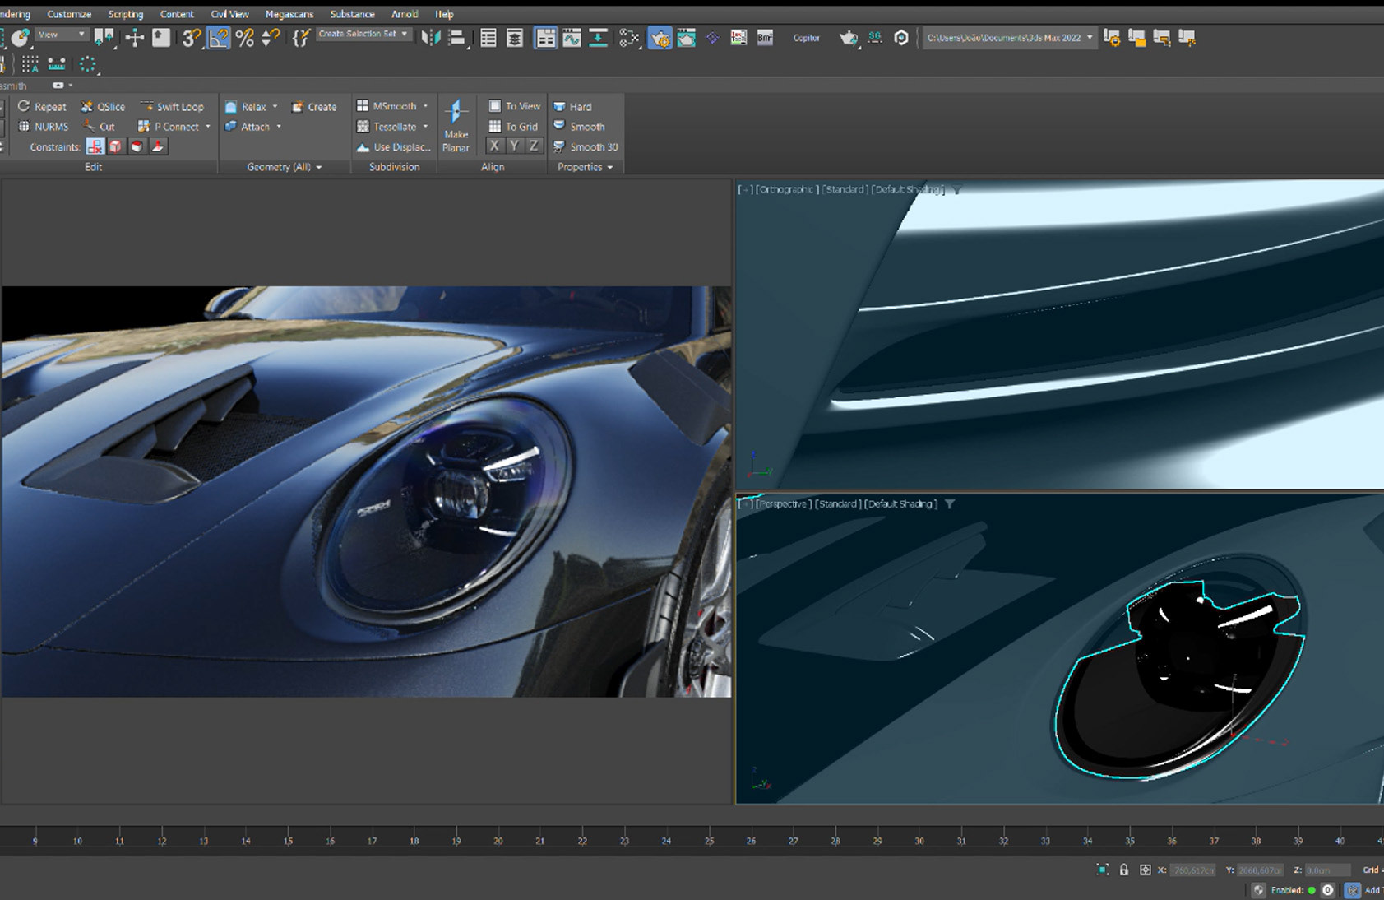Click the Mirror tool icon
This screenshot has height=900, width=1384.
coord(429,38)
